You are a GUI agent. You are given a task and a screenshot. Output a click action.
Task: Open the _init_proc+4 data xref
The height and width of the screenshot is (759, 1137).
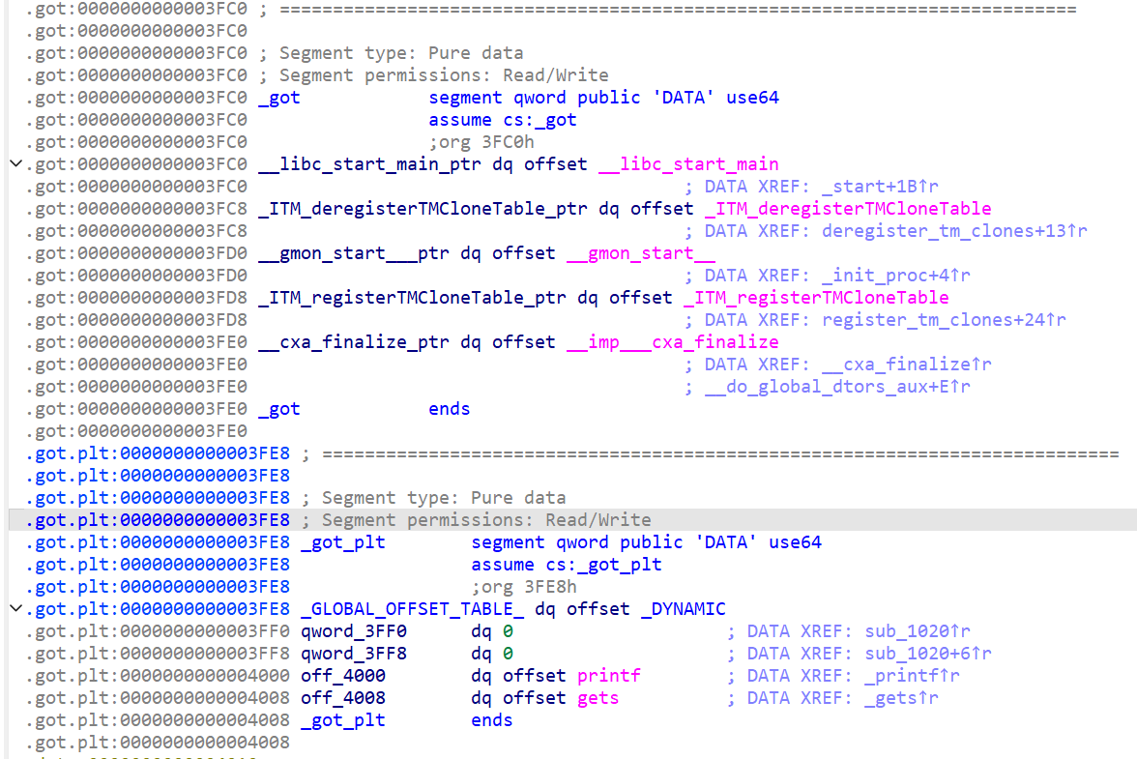[895, 277]
